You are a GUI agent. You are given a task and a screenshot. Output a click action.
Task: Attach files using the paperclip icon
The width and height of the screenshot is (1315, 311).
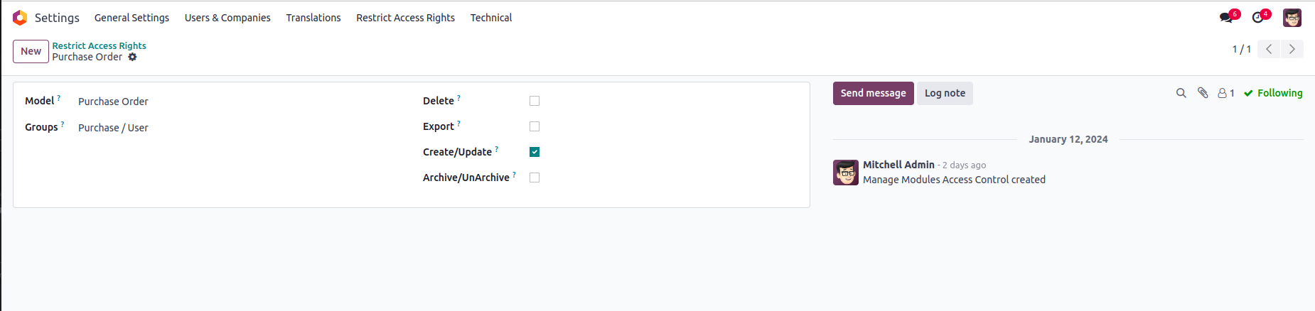1203,93
